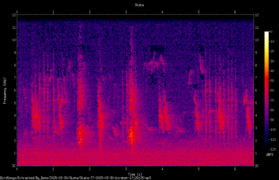
Task: Click "6" on the bottom time axis
Action: click(235, 169)
